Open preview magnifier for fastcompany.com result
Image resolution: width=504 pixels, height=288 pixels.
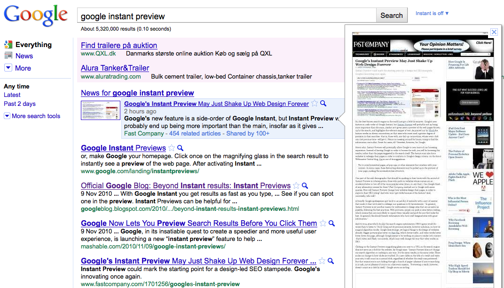coord(331,261)
